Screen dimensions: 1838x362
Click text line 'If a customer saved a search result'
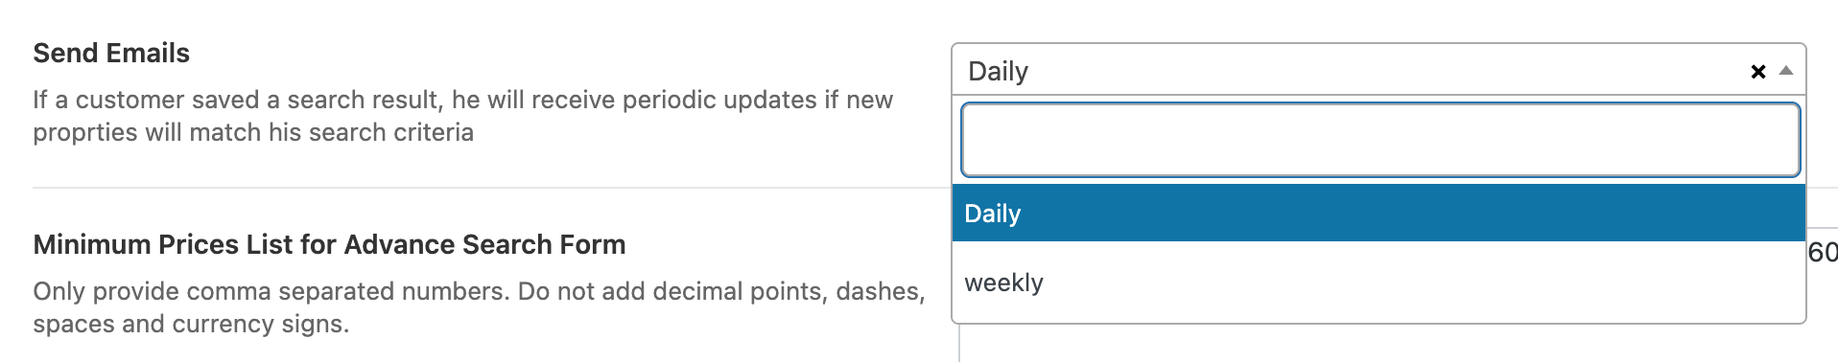[x=462, y=100]
